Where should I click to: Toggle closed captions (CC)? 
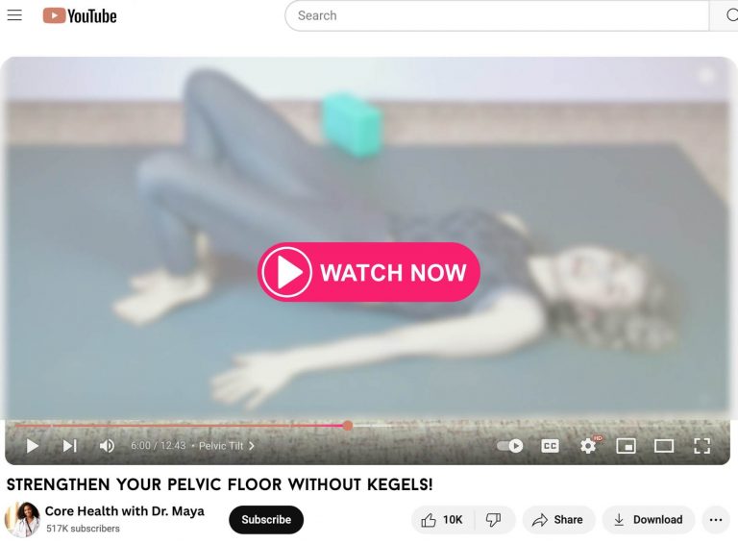click(550, 446)
